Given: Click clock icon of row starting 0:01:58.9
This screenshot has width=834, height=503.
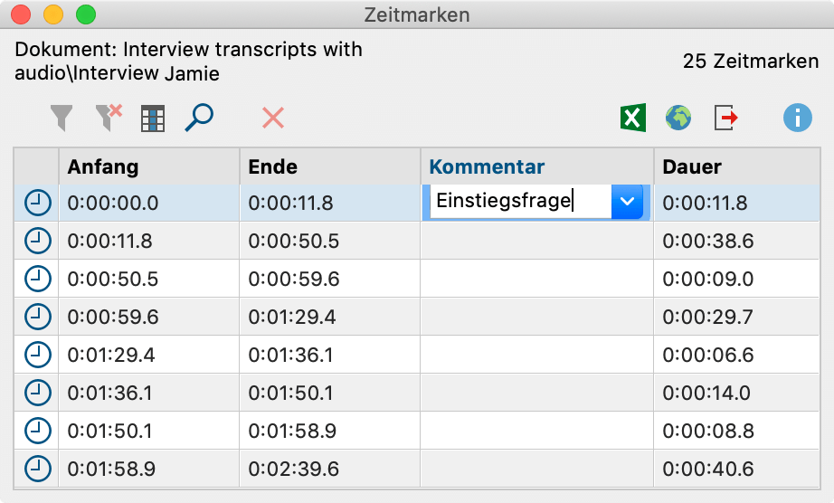Looking at the screenshot, I should point(38,469).
